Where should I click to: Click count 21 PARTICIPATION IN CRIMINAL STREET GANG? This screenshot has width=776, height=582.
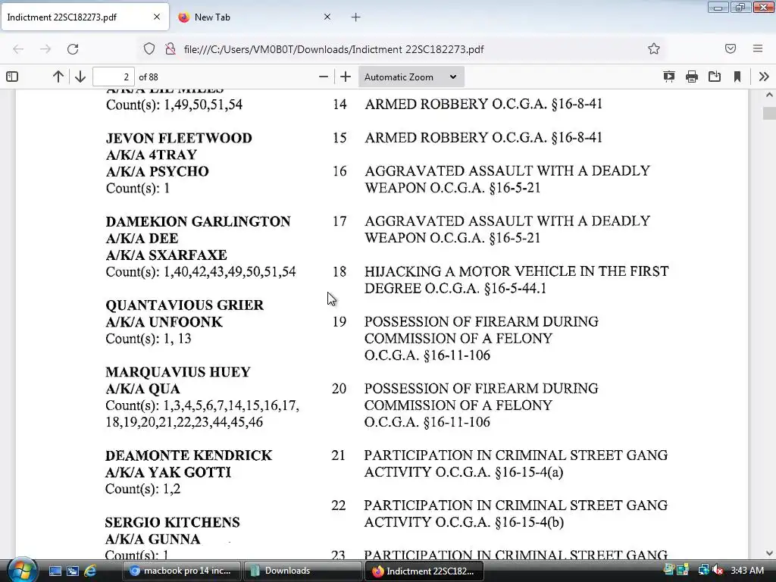click(515, 463)
